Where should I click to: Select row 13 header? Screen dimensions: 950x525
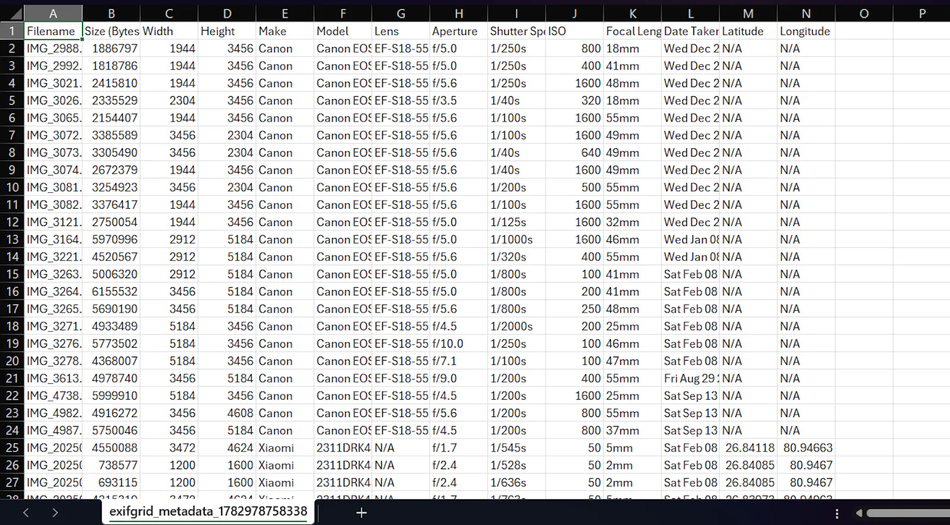(x=12, y=239)
